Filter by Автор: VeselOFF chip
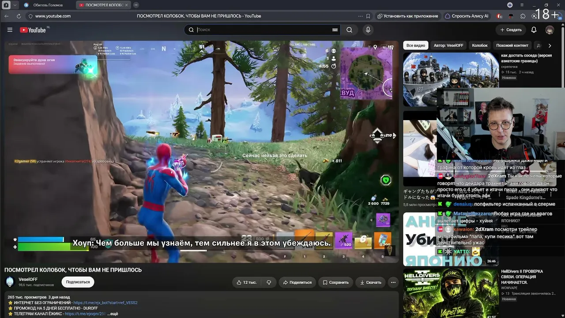This screenshot has height=318, width=565. pos(448,45)
